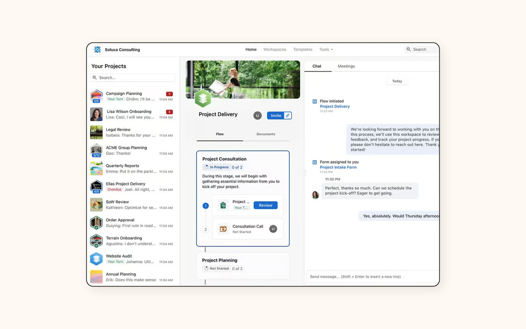Switch to the Chat tab
The width and height of the screenshot is (526, 329).
[x=317, y=66]
